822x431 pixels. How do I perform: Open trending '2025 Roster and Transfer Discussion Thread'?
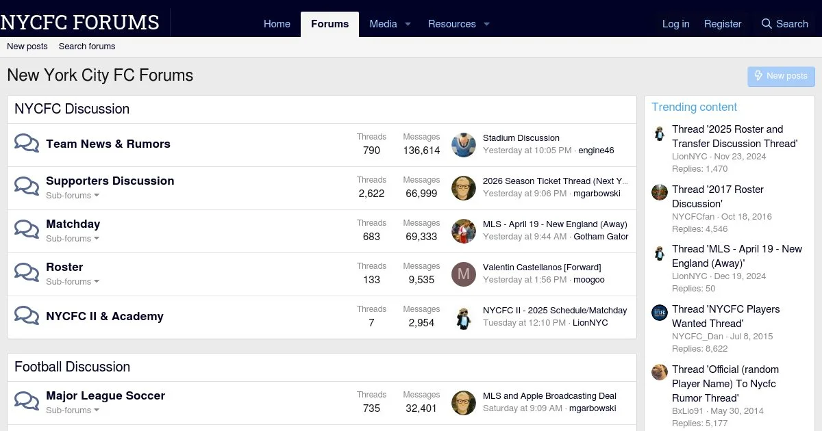pyautogui.click(x=735, y=136)
